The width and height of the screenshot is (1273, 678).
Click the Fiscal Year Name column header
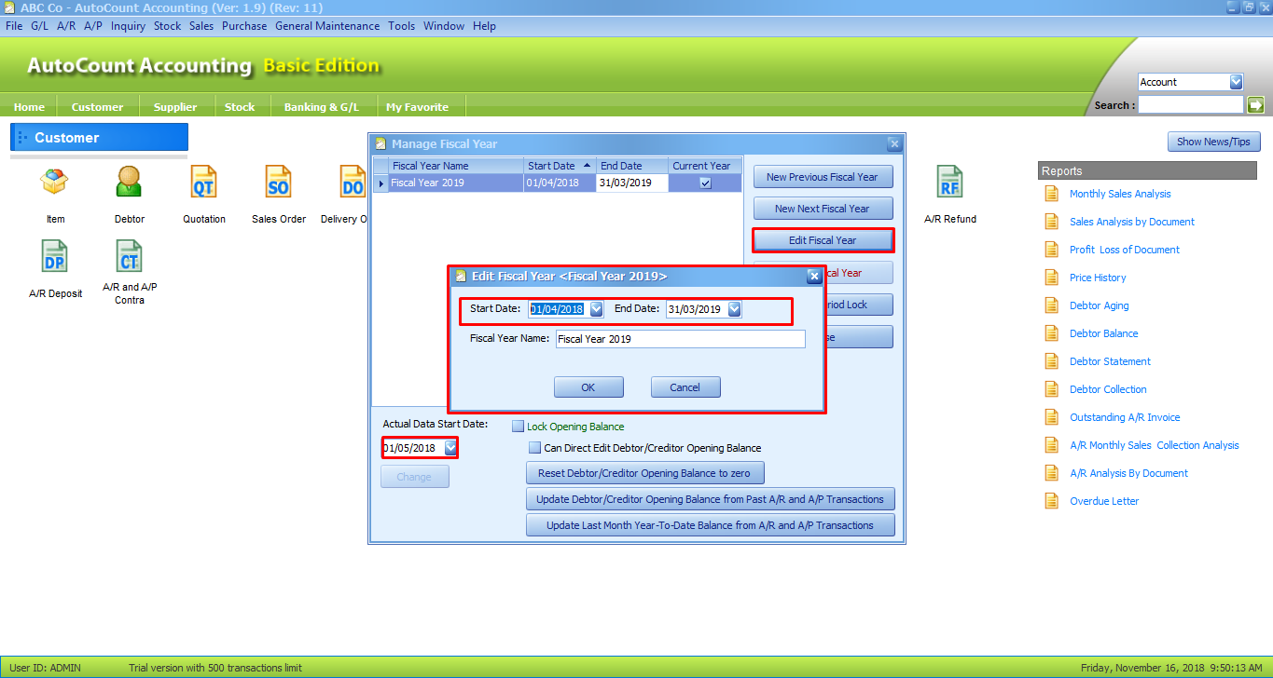[455, 166]
